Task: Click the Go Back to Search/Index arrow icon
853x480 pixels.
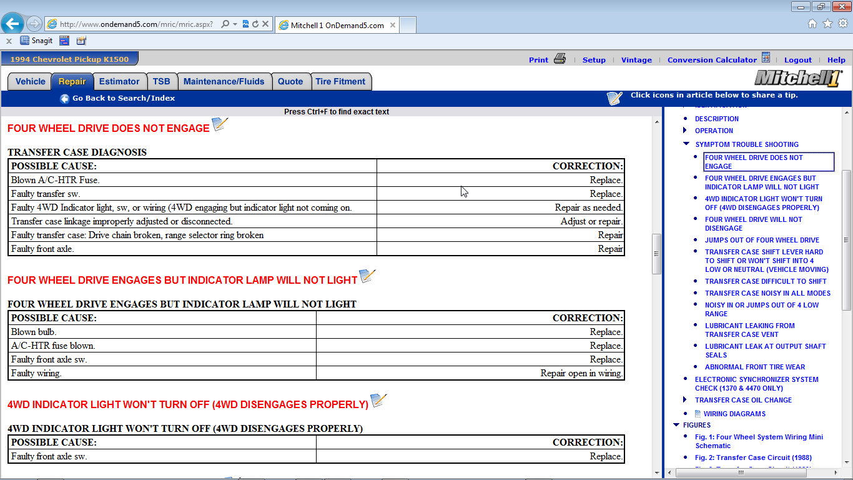Action: click(64, 98)
